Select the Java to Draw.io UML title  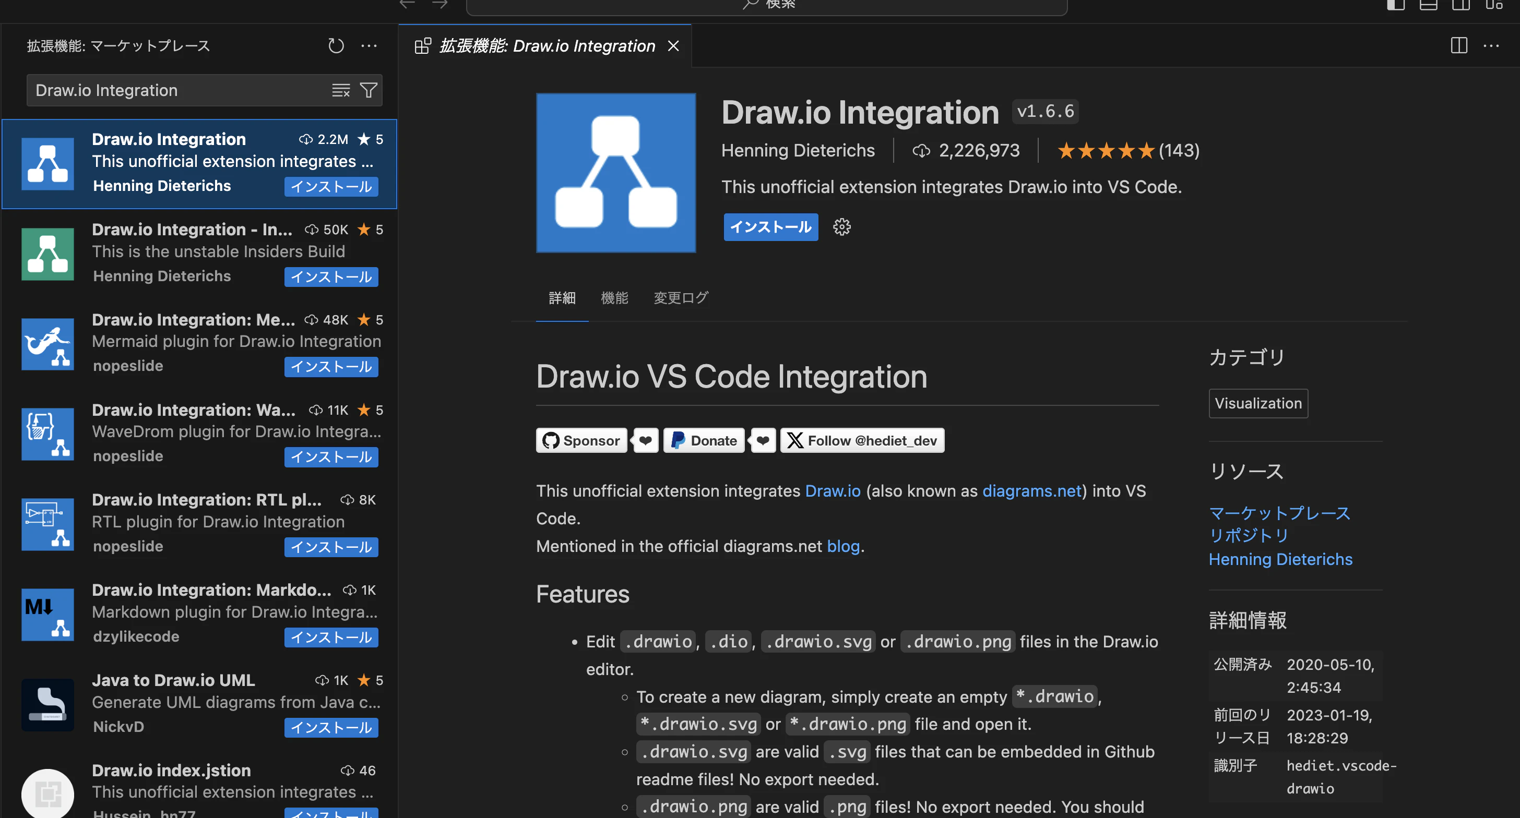coord(173,680)
